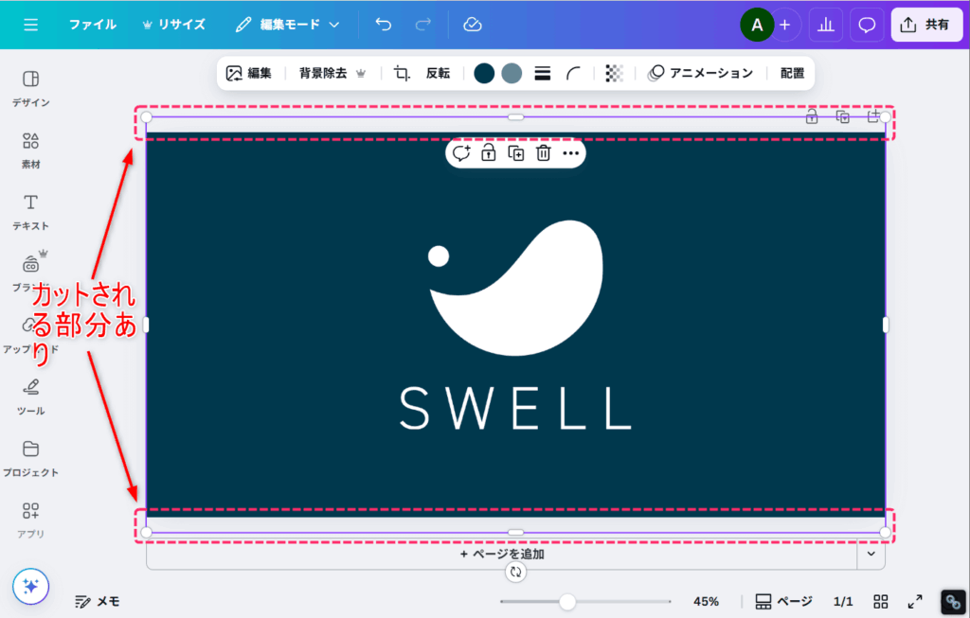Open the リサイズ menu
This screenshot has width=970, height=618.
point(174,25)
